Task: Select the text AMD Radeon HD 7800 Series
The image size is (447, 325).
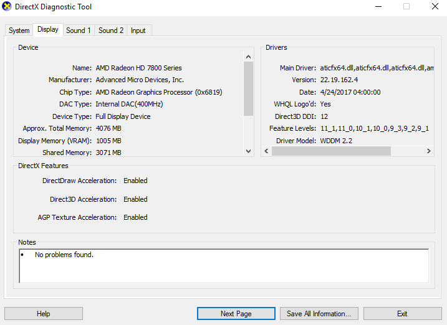Action: click(138, 68)
